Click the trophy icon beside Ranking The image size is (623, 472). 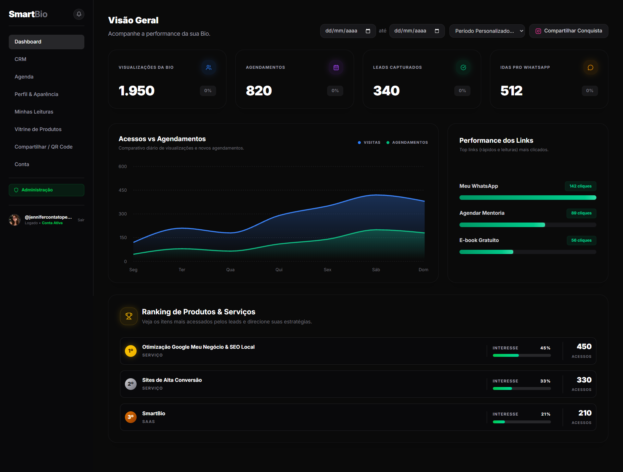tap(129, 316)
